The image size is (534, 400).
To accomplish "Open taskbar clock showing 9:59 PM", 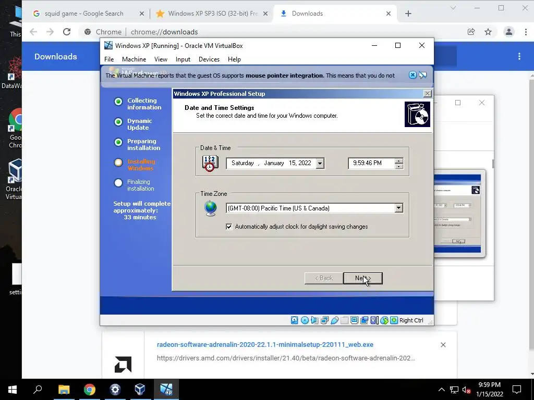I will [490, 390].
